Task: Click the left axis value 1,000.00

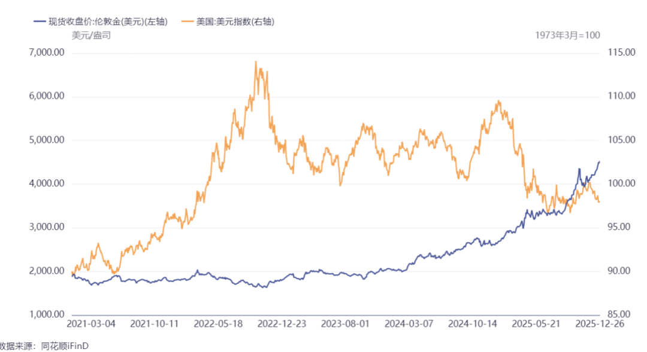Action: click(47, 314)
